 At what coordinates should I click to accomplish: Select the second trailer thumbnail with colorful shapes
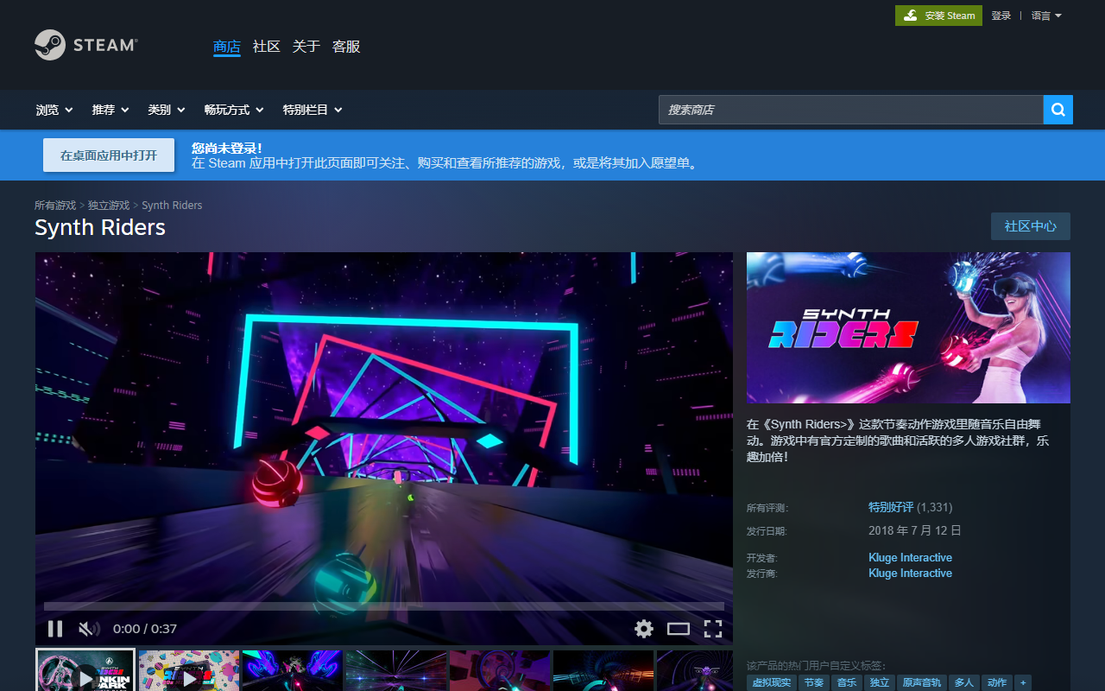189,671
